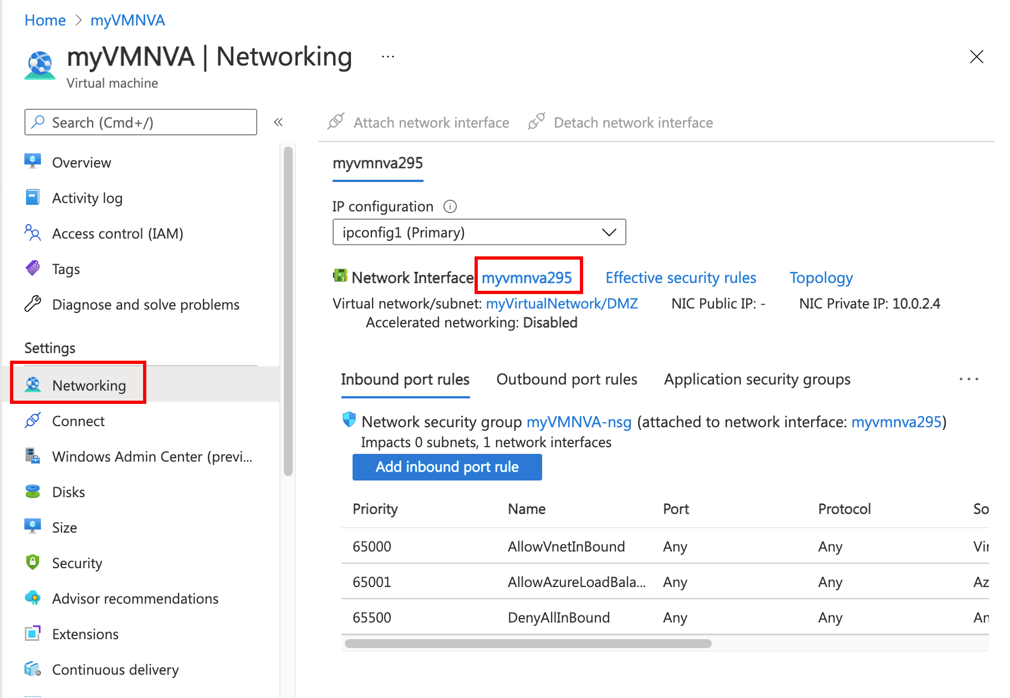Open Application security groups tab
1010x698 pixels.
tap(757, 379)
